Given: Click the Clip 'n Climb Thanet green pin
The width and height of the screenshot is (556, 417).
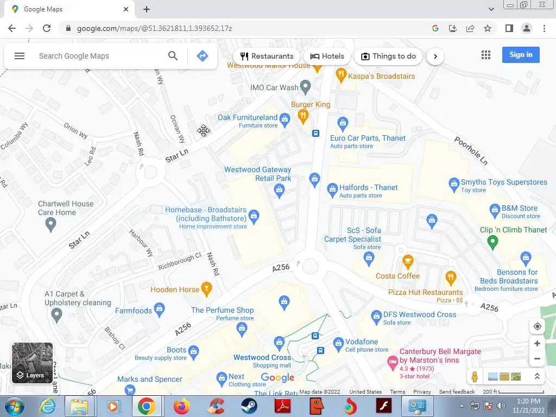Looking at the screenshot, I should point(492,243).
